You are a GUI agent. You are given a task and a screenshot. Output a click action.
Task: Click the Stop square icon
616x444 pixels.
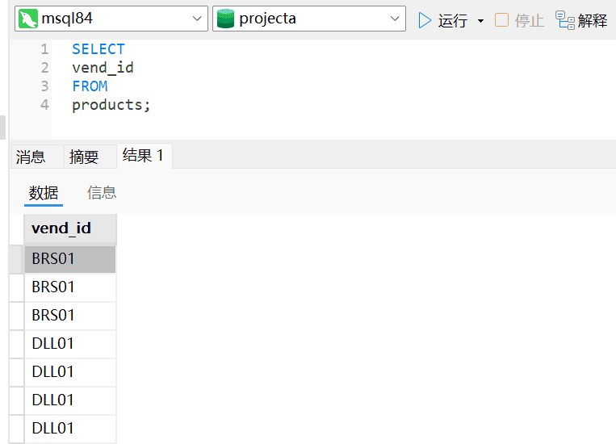click(502, 20)
